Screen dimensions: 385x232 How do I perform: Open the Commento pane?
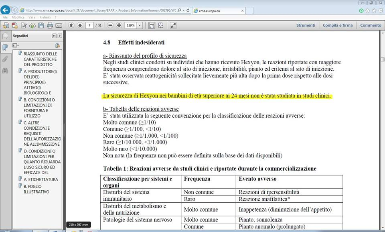(371, 25)
